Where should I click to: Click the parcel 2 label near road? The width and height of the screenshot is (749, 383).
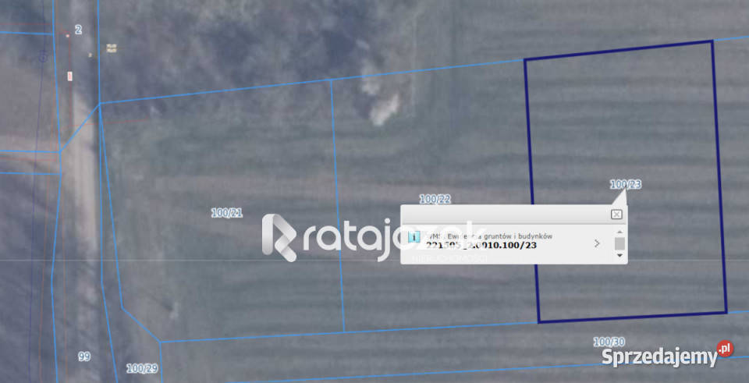point(78,30)
